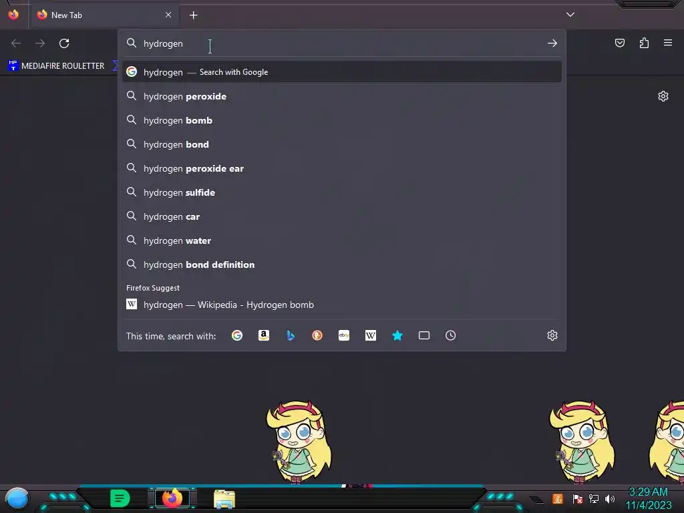684x513 pixels.
Task: Select hydrogen peroxide ear suggestion
Action: (x=342, y=168)
